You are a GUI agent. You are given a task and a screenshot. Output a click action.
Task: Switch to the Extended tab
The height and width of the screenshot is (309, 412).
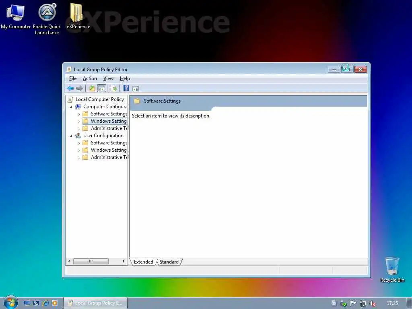tap(143, 262)
